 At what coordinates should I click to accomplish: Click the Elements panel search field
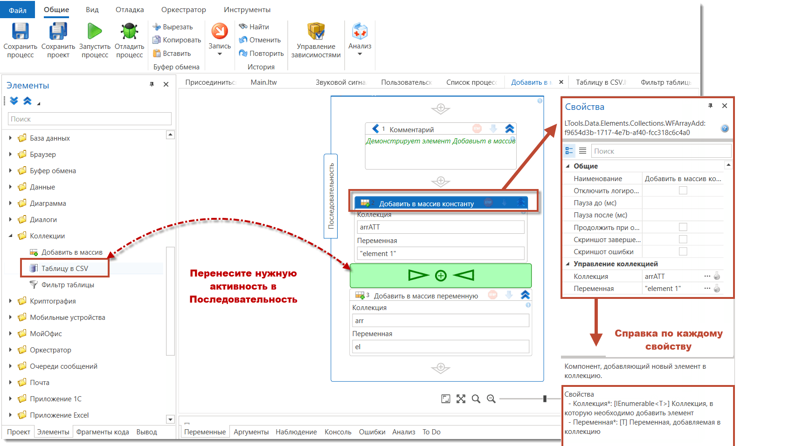tap(90, 119)
